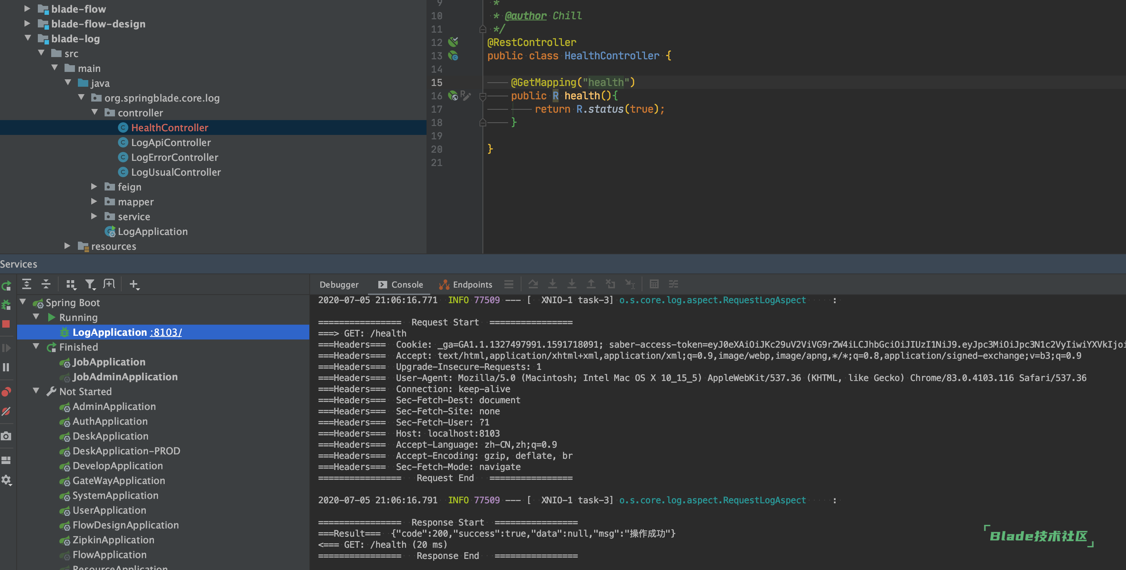1126x570 pixels.
Task: Select JobAdminApplication service
Action: 125,377
